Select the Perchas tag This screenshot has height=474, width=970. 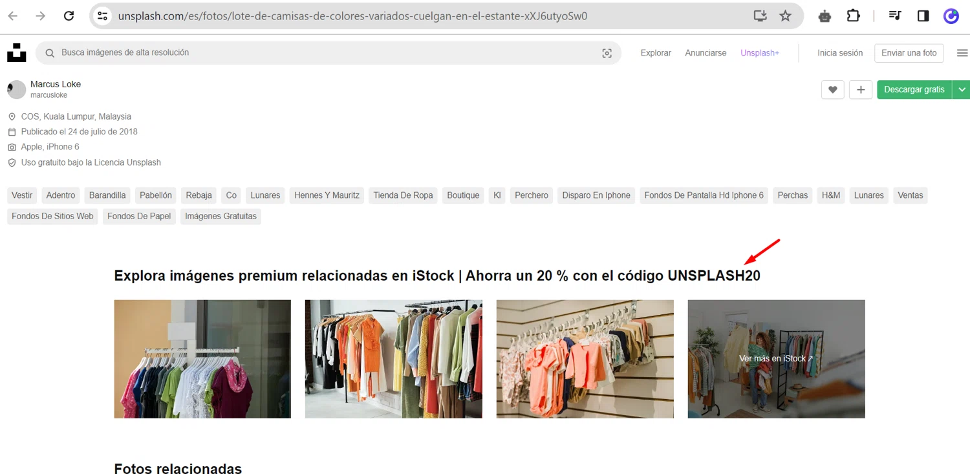click(x=793, y=195)
